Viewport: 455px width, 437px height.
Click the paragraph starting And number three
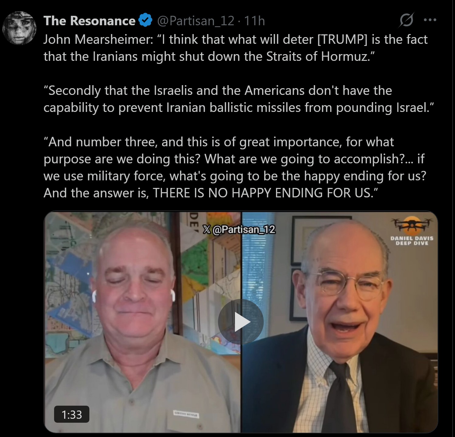pos(235,168)
